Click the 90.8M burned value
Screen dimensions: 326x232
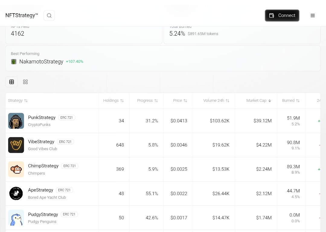pos(293,143)
